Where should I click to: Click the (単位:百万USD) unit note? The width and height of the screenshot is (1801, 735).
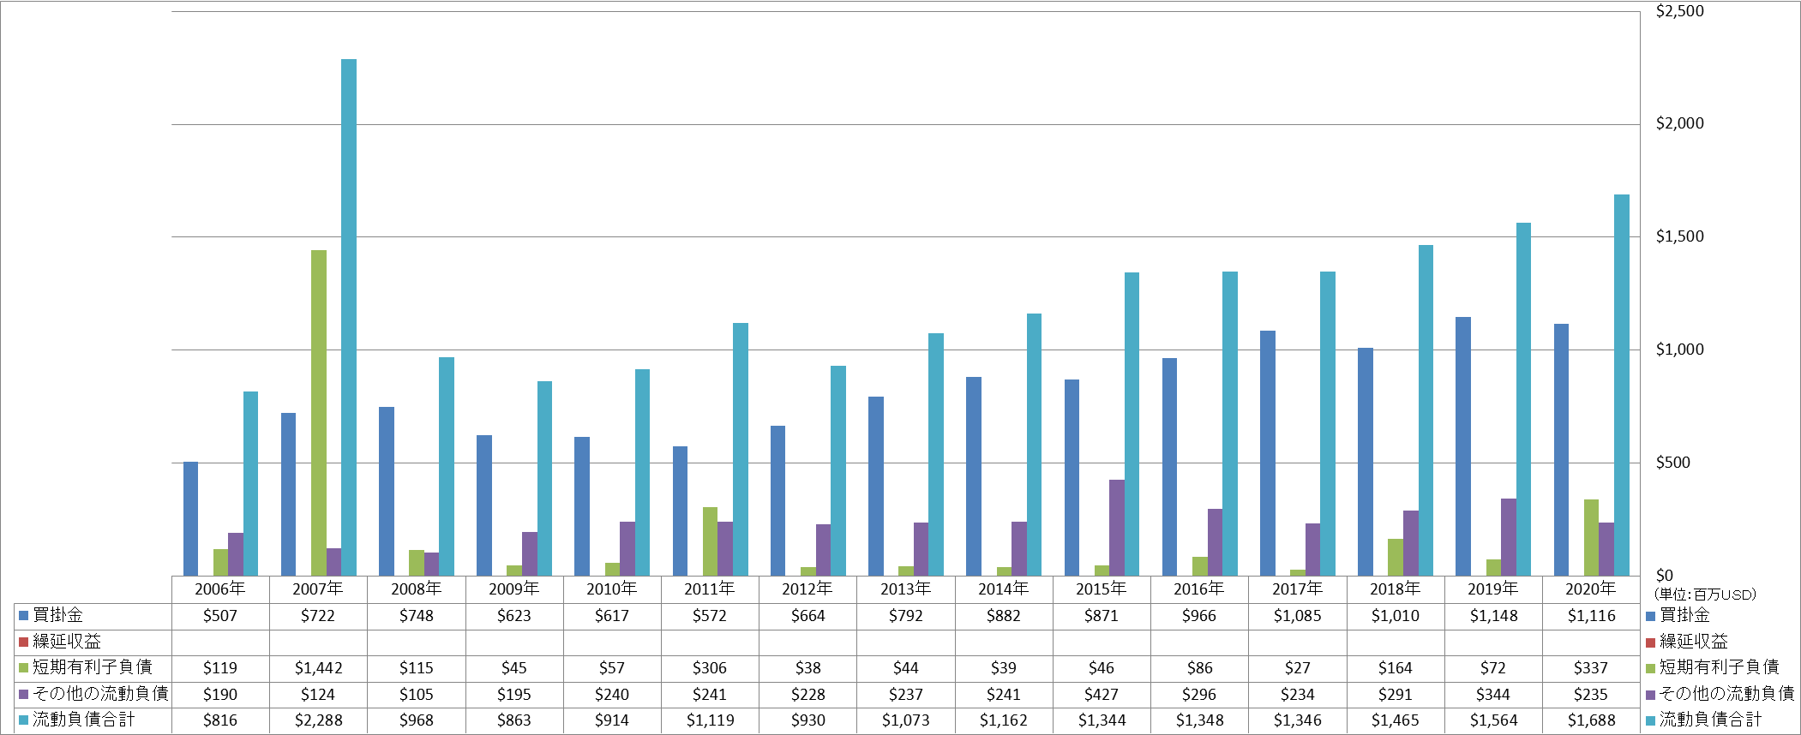pyautogui.click(x=1704, y=595)
